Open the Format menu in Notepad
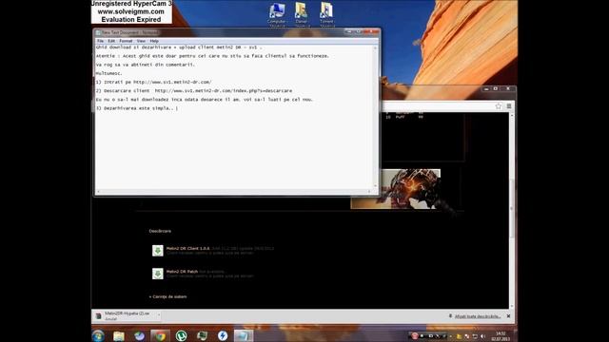The width and height of the screenshot is (609, 342). pyautogui.click(x=126, y=41)
